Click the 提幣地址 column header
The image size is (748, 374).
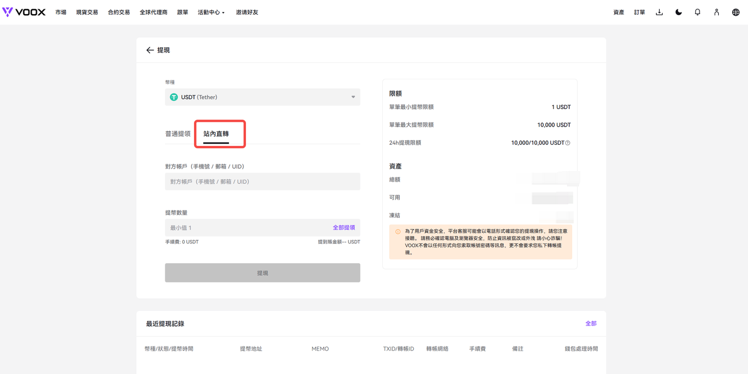point(251,349)
